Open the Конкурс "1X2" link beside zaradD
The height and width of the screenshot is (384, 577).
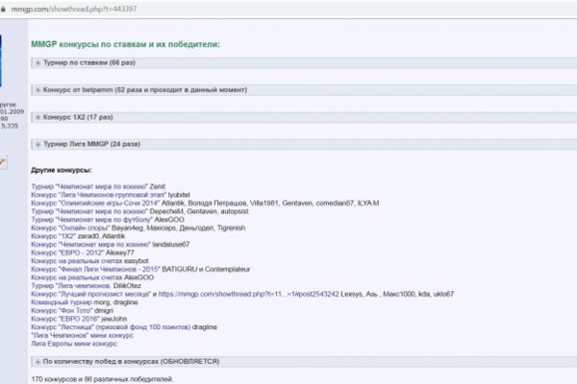(54, 236)
